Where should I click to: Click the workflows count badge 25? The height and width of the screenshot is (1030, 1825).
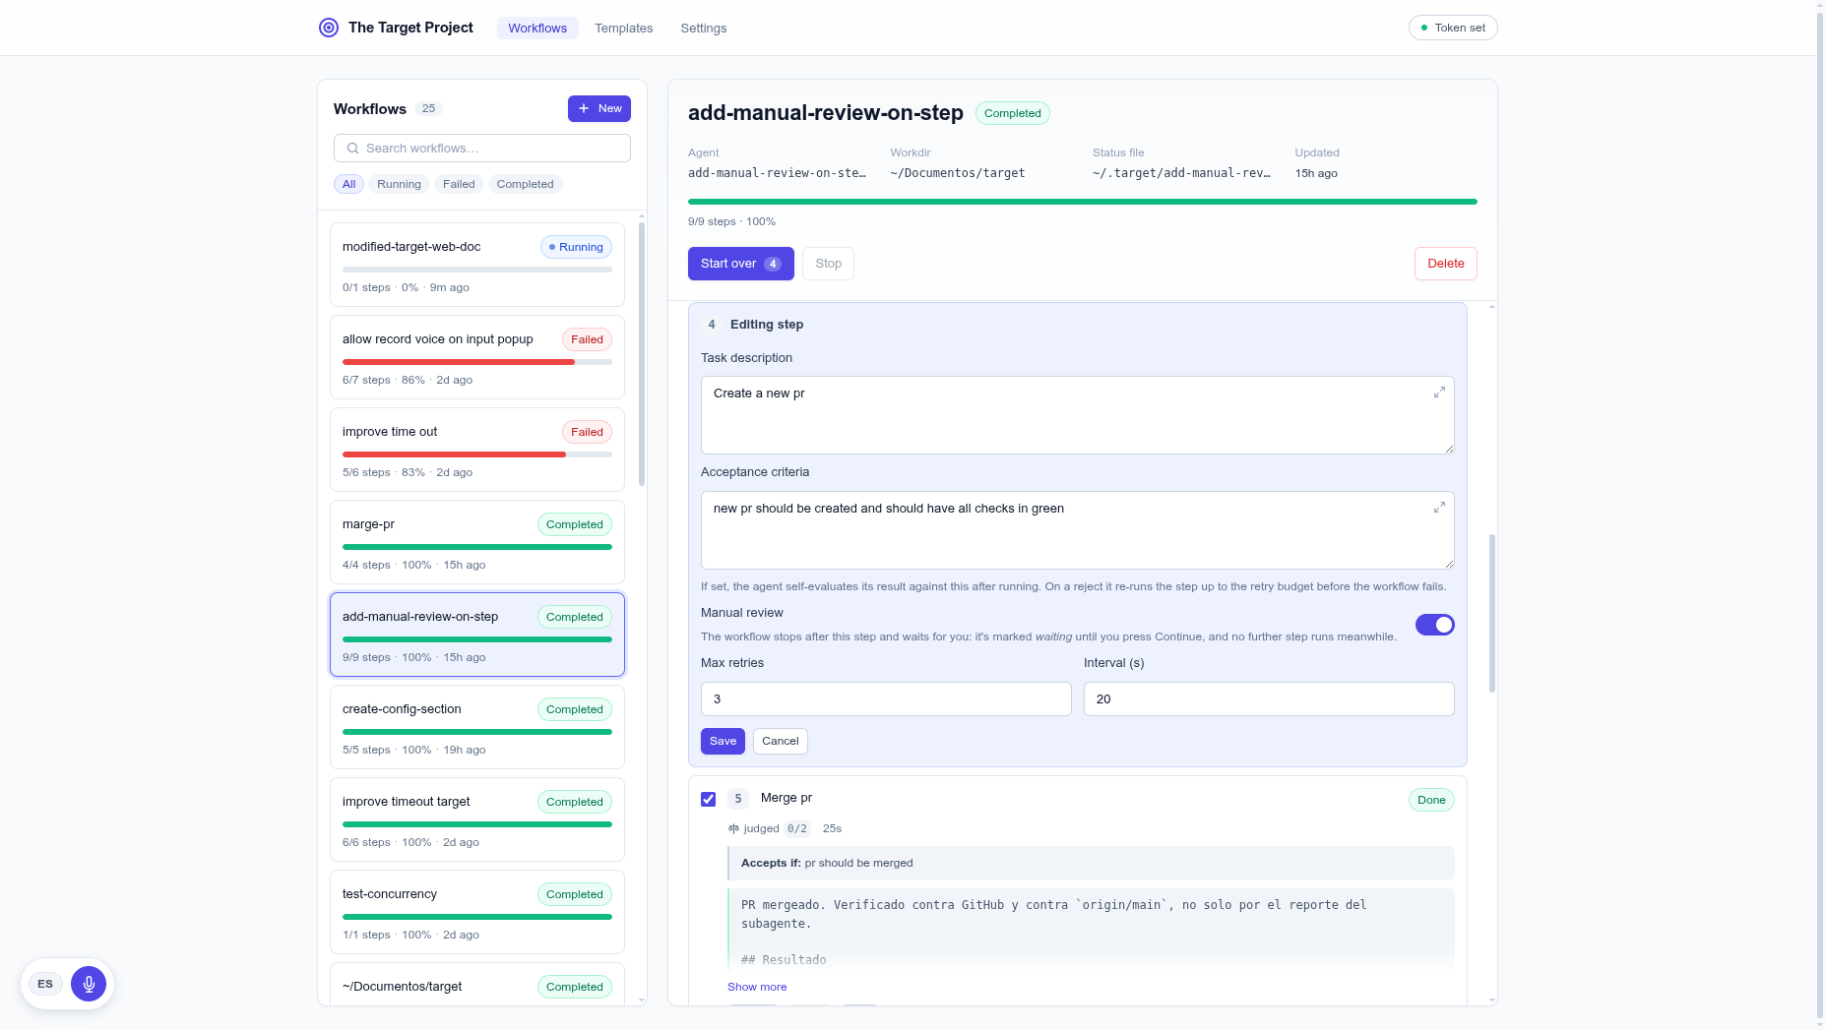point(428,108)
